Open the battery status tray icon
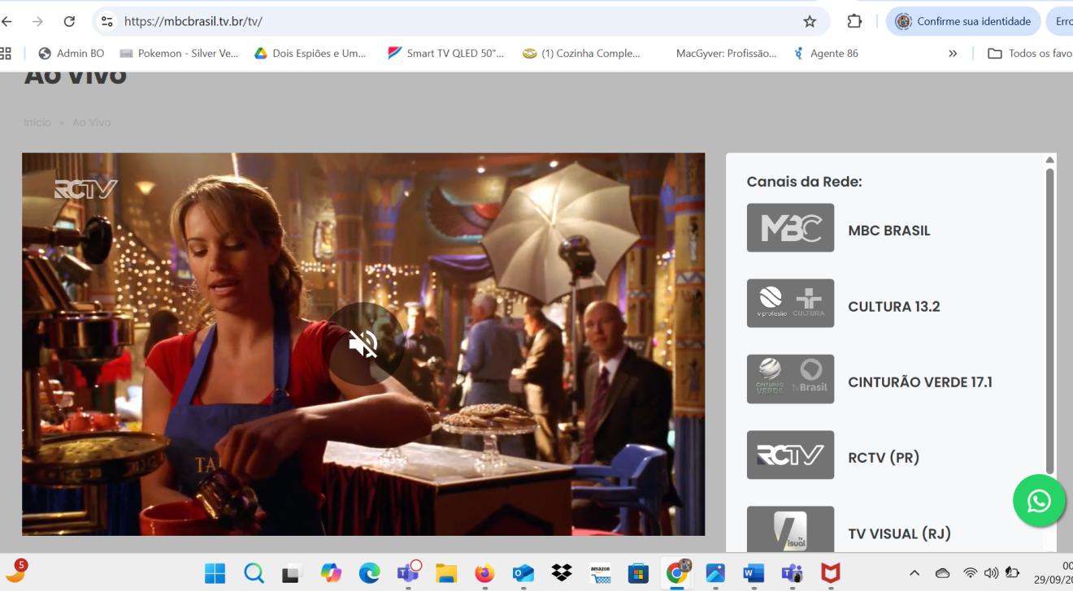 coord(1013,573)
